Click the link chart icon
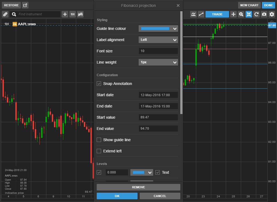 pos(5,14)
